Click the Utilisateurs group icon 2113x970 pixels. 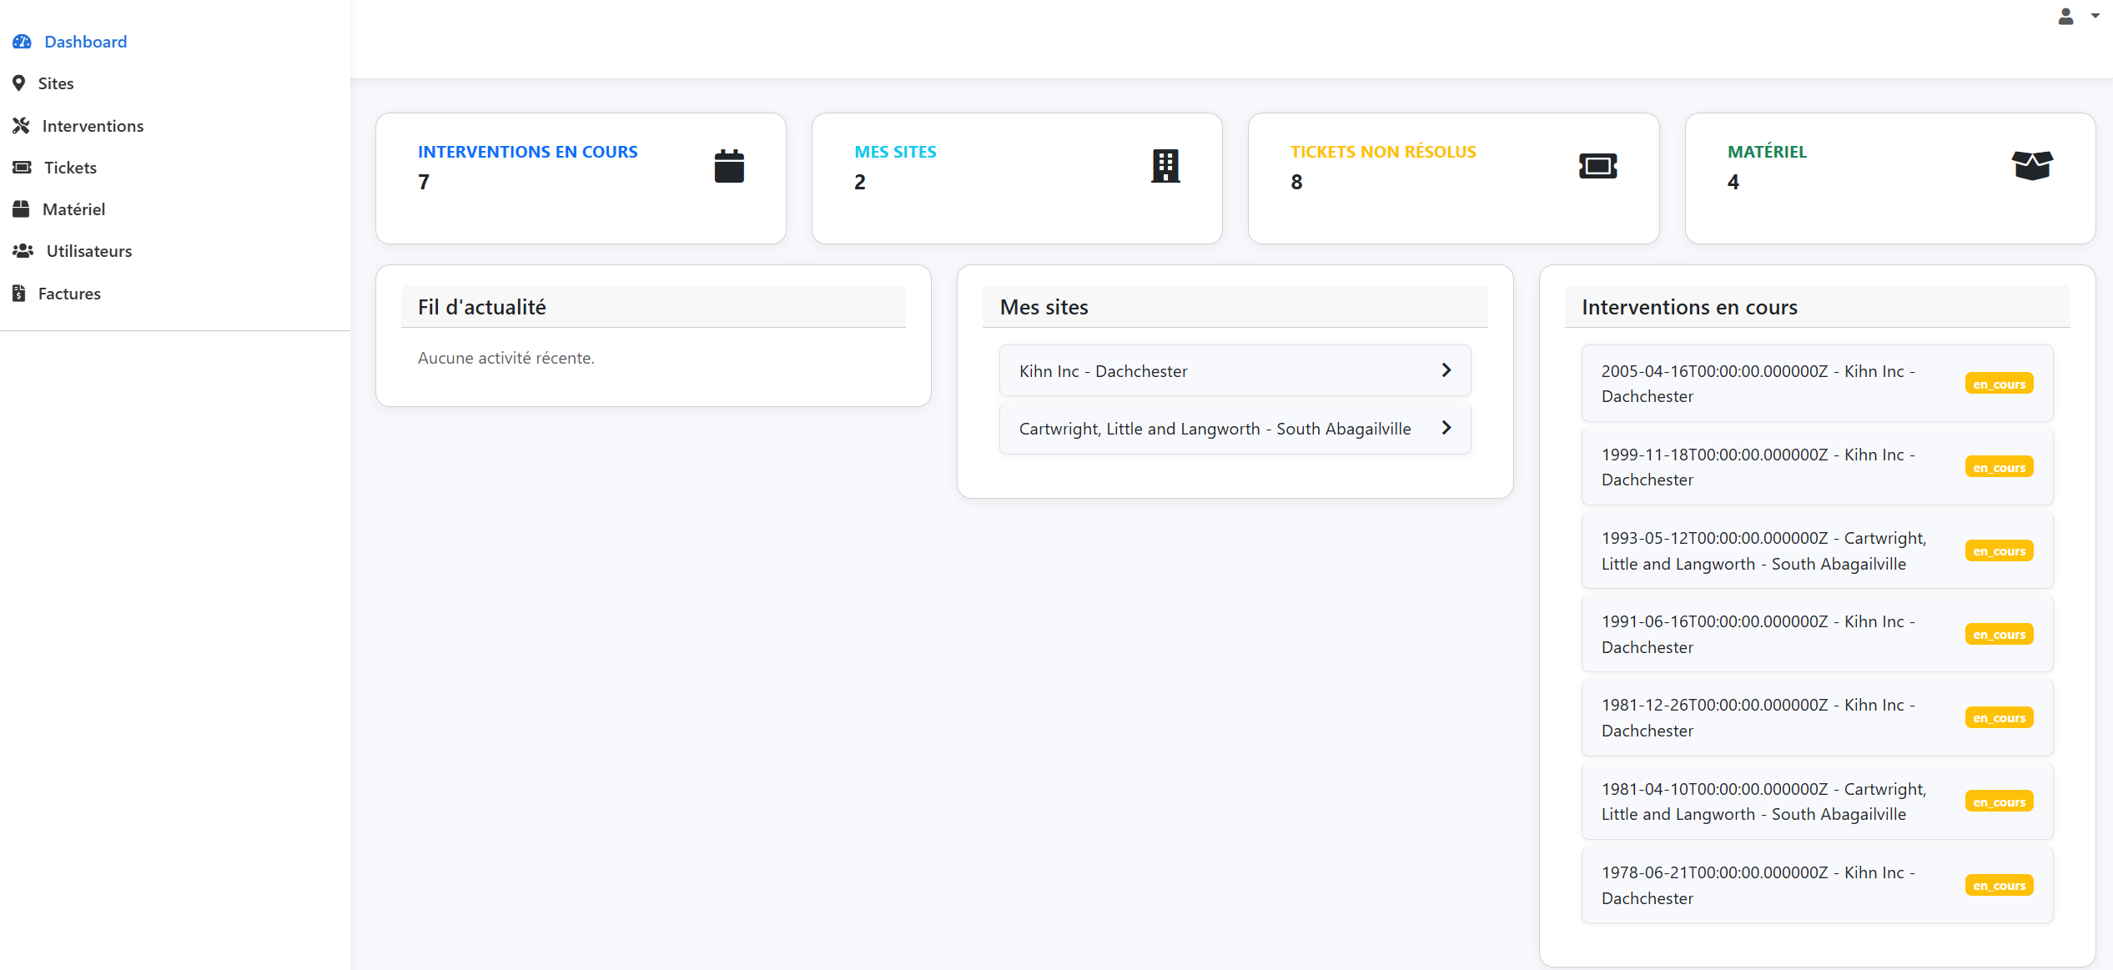tap(23, 250)
